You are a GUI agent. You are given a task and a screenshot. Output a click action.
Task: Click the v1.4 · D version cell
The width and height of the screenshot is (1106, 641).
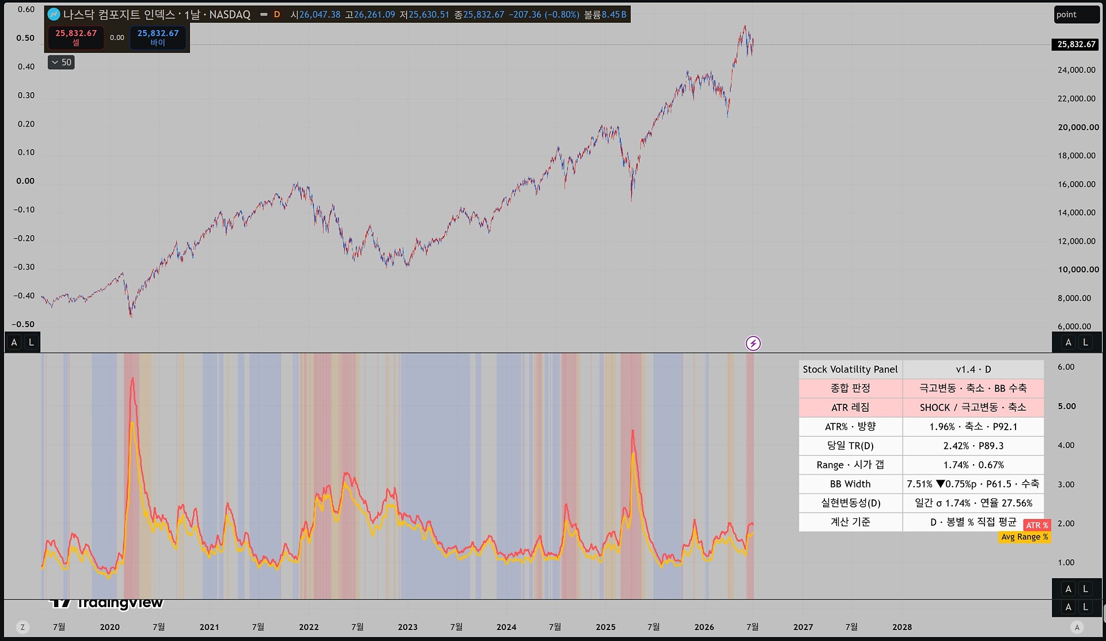(973, 369)
